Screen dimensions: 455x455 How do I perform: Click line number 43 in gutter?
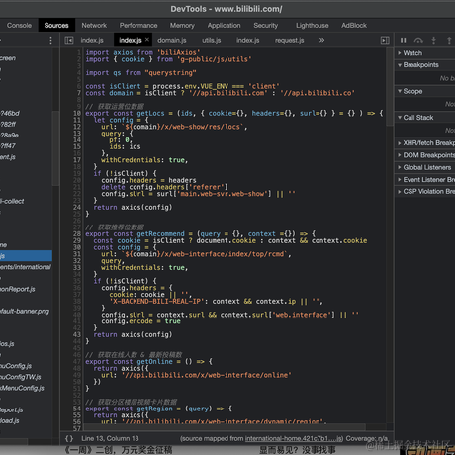77,334
